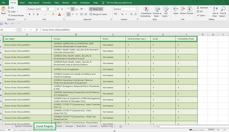Click the Insert Function fx icon

37,30
